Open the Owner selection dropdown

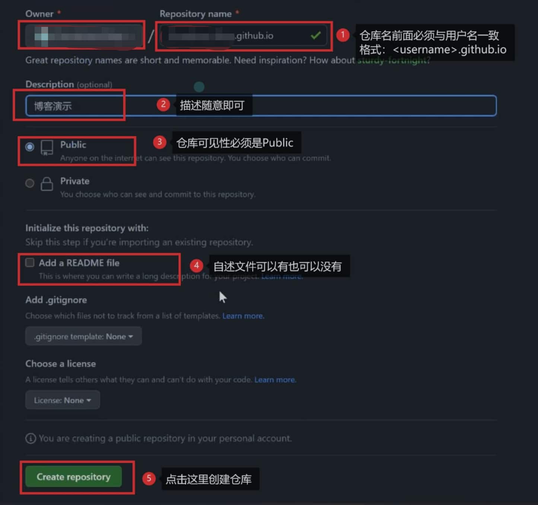point(84,36)
